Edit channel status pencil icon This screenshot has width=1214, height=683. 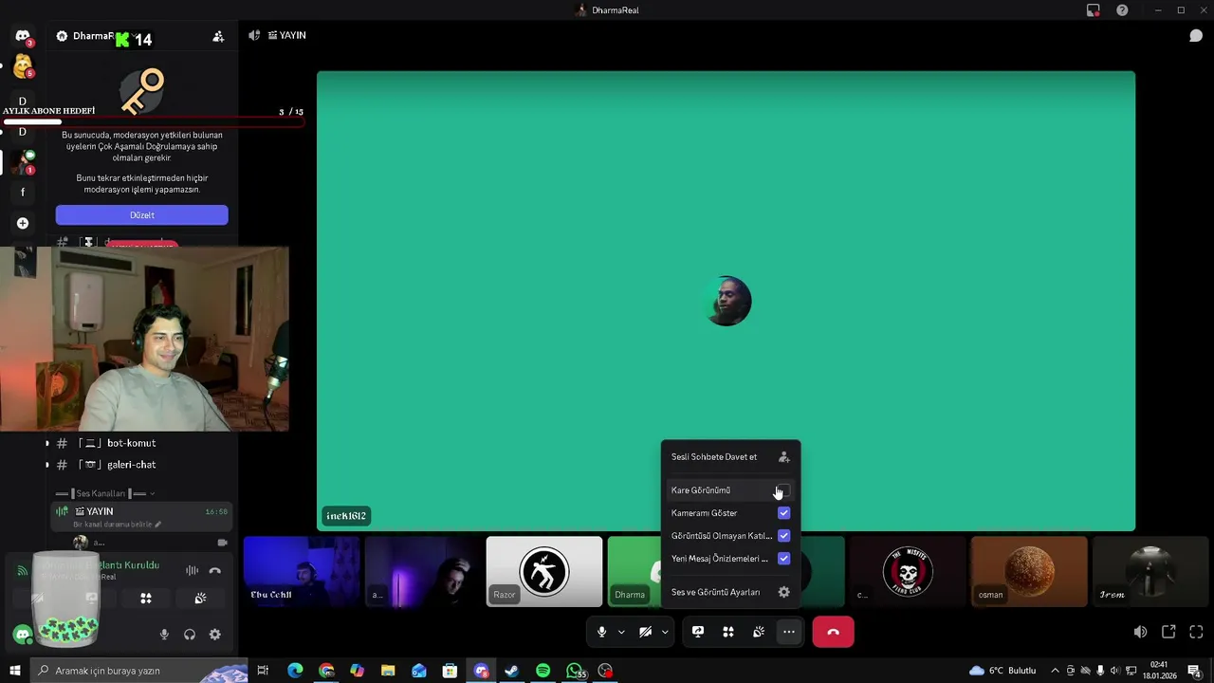158,525
